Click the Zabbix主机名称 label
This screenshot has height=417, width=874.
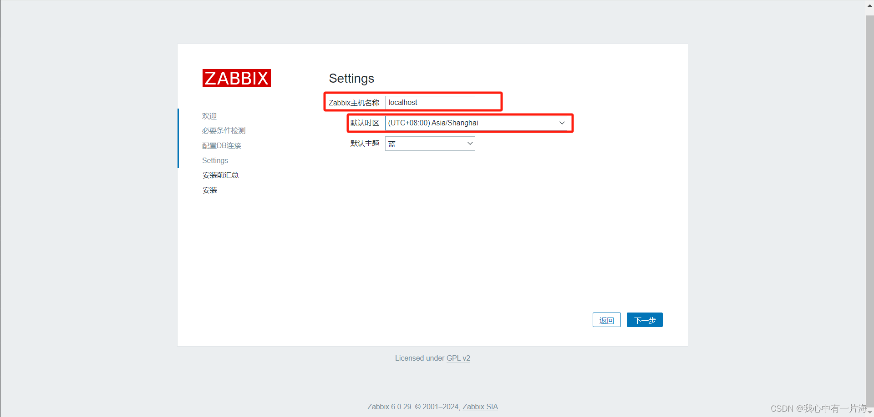pos(354,103)
